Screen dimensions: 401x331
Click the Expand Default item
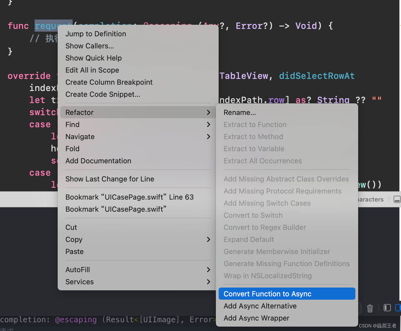pos(287,239)
